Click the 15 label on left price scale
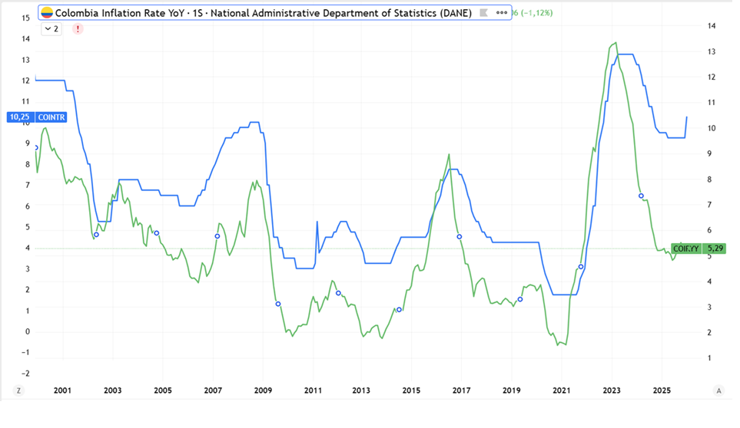 point(26,18)
